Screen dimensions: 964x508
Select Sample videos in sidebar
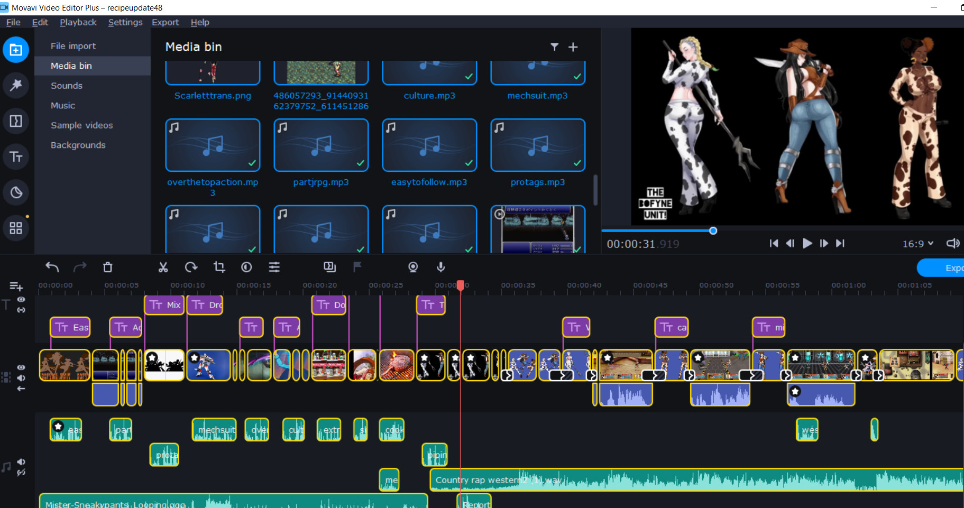tap(81, 125)
